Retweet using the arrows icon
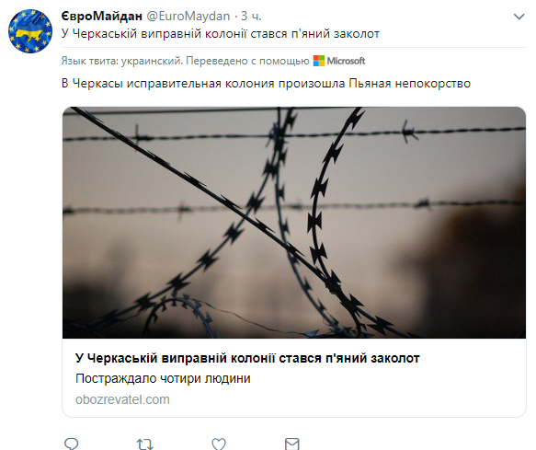The image size is (536, 450). 145,444
